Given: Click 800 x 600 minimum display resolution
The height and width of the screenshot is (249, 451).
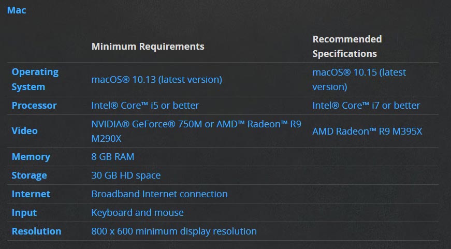Looking at the screenshot, I should [x=174, y=231].
